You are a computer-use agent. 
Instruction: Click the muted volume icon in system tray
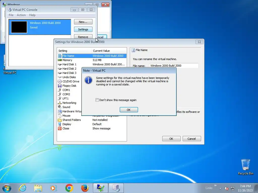227,188
